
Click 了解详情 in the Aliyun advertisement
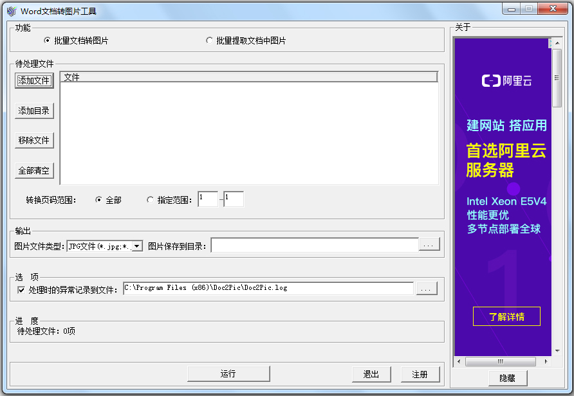506,316
